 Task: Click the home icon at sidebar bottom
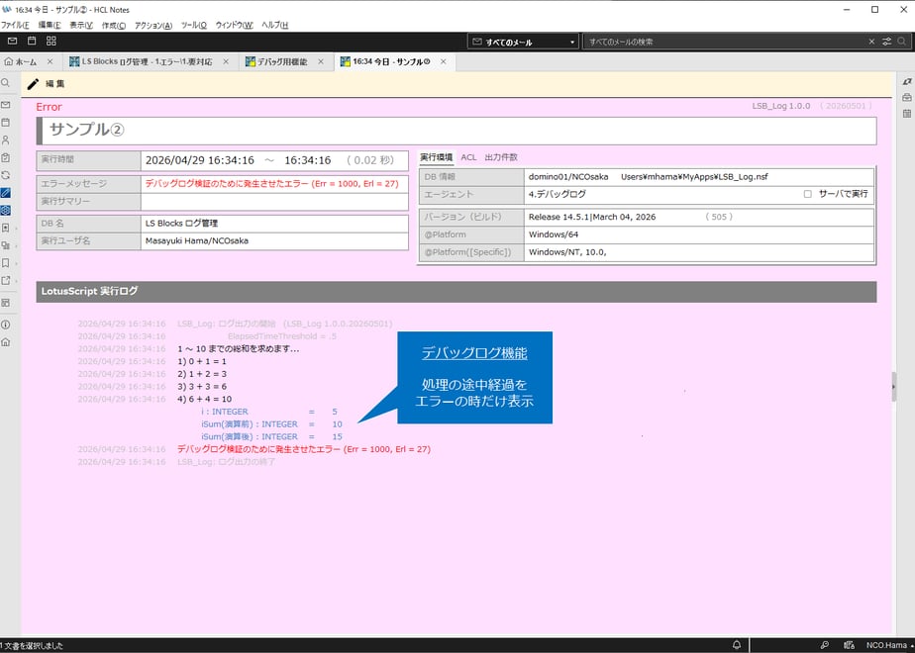(6, 342)
